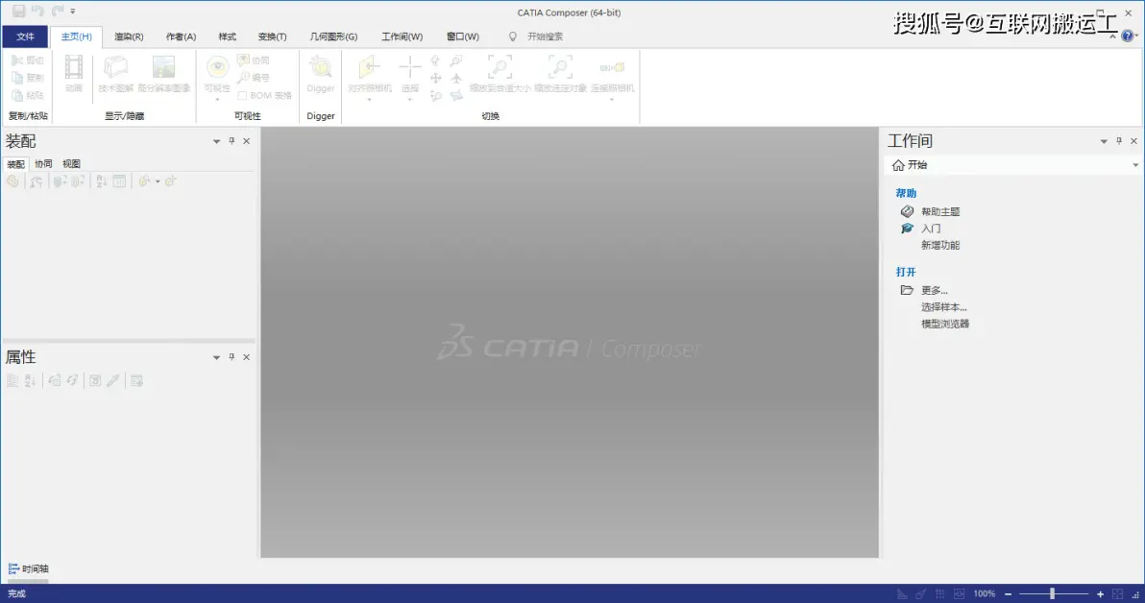
Task: Click the connect camera icon
Action: (x=612, y=67)
